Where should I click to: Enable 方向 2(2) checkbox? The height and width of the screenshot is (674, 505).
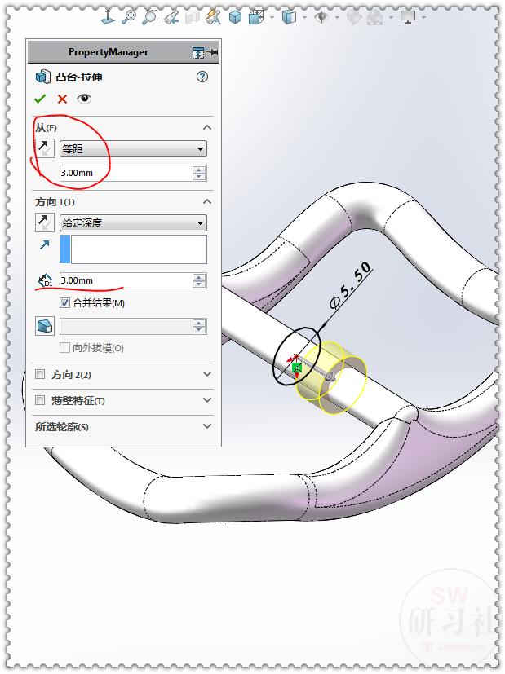pos(40,374)
